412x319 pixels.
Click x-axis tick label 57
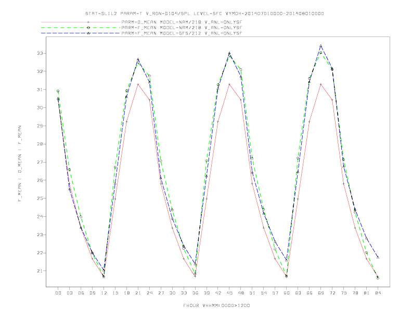click(275, 293)
